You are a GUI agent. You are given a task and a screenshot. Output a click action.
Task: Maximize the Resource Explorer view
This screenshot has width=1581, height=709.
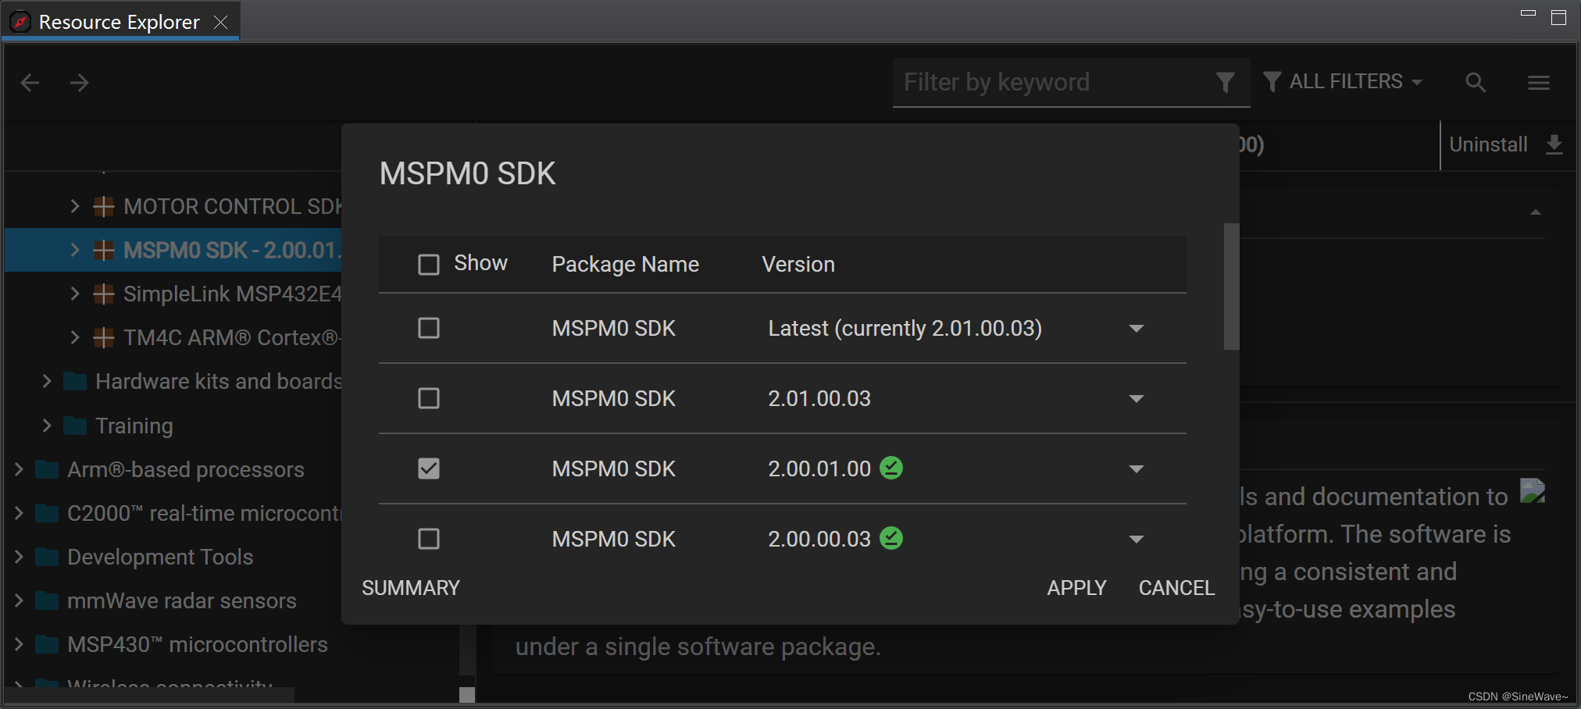[1558, 17]
